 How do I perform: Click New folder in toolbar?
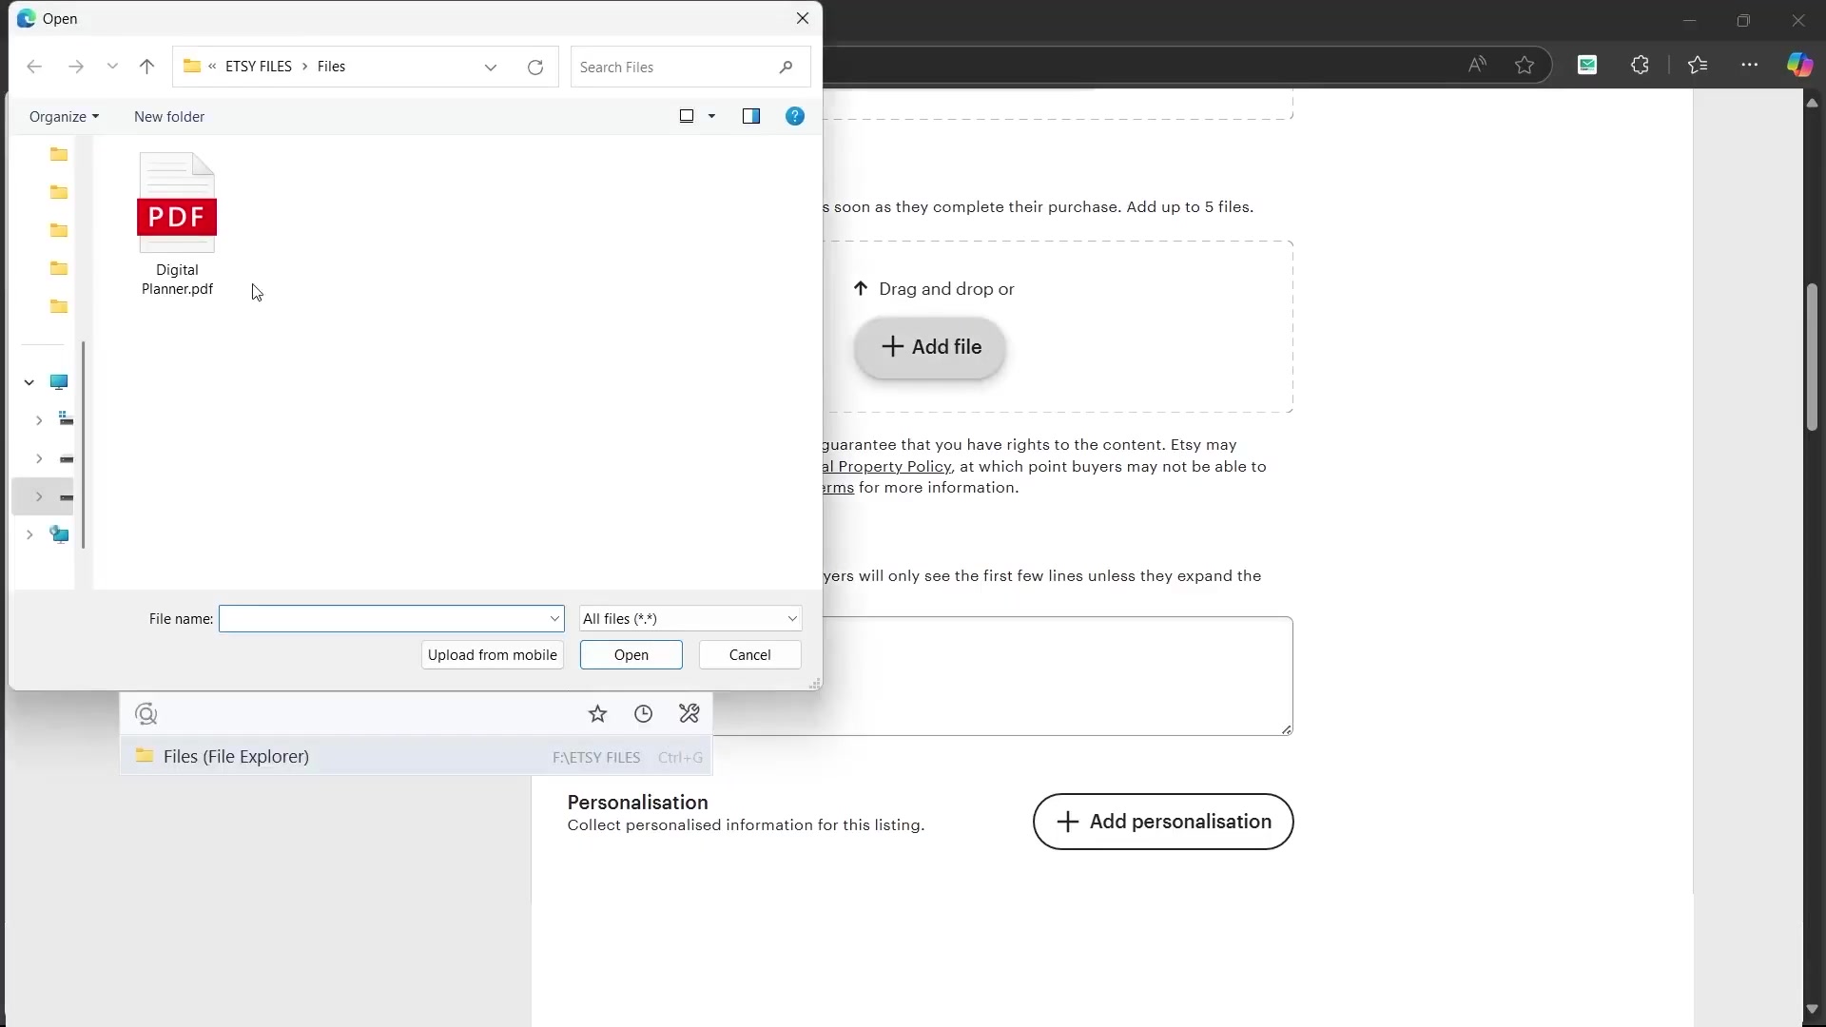[x=169, y=116]
